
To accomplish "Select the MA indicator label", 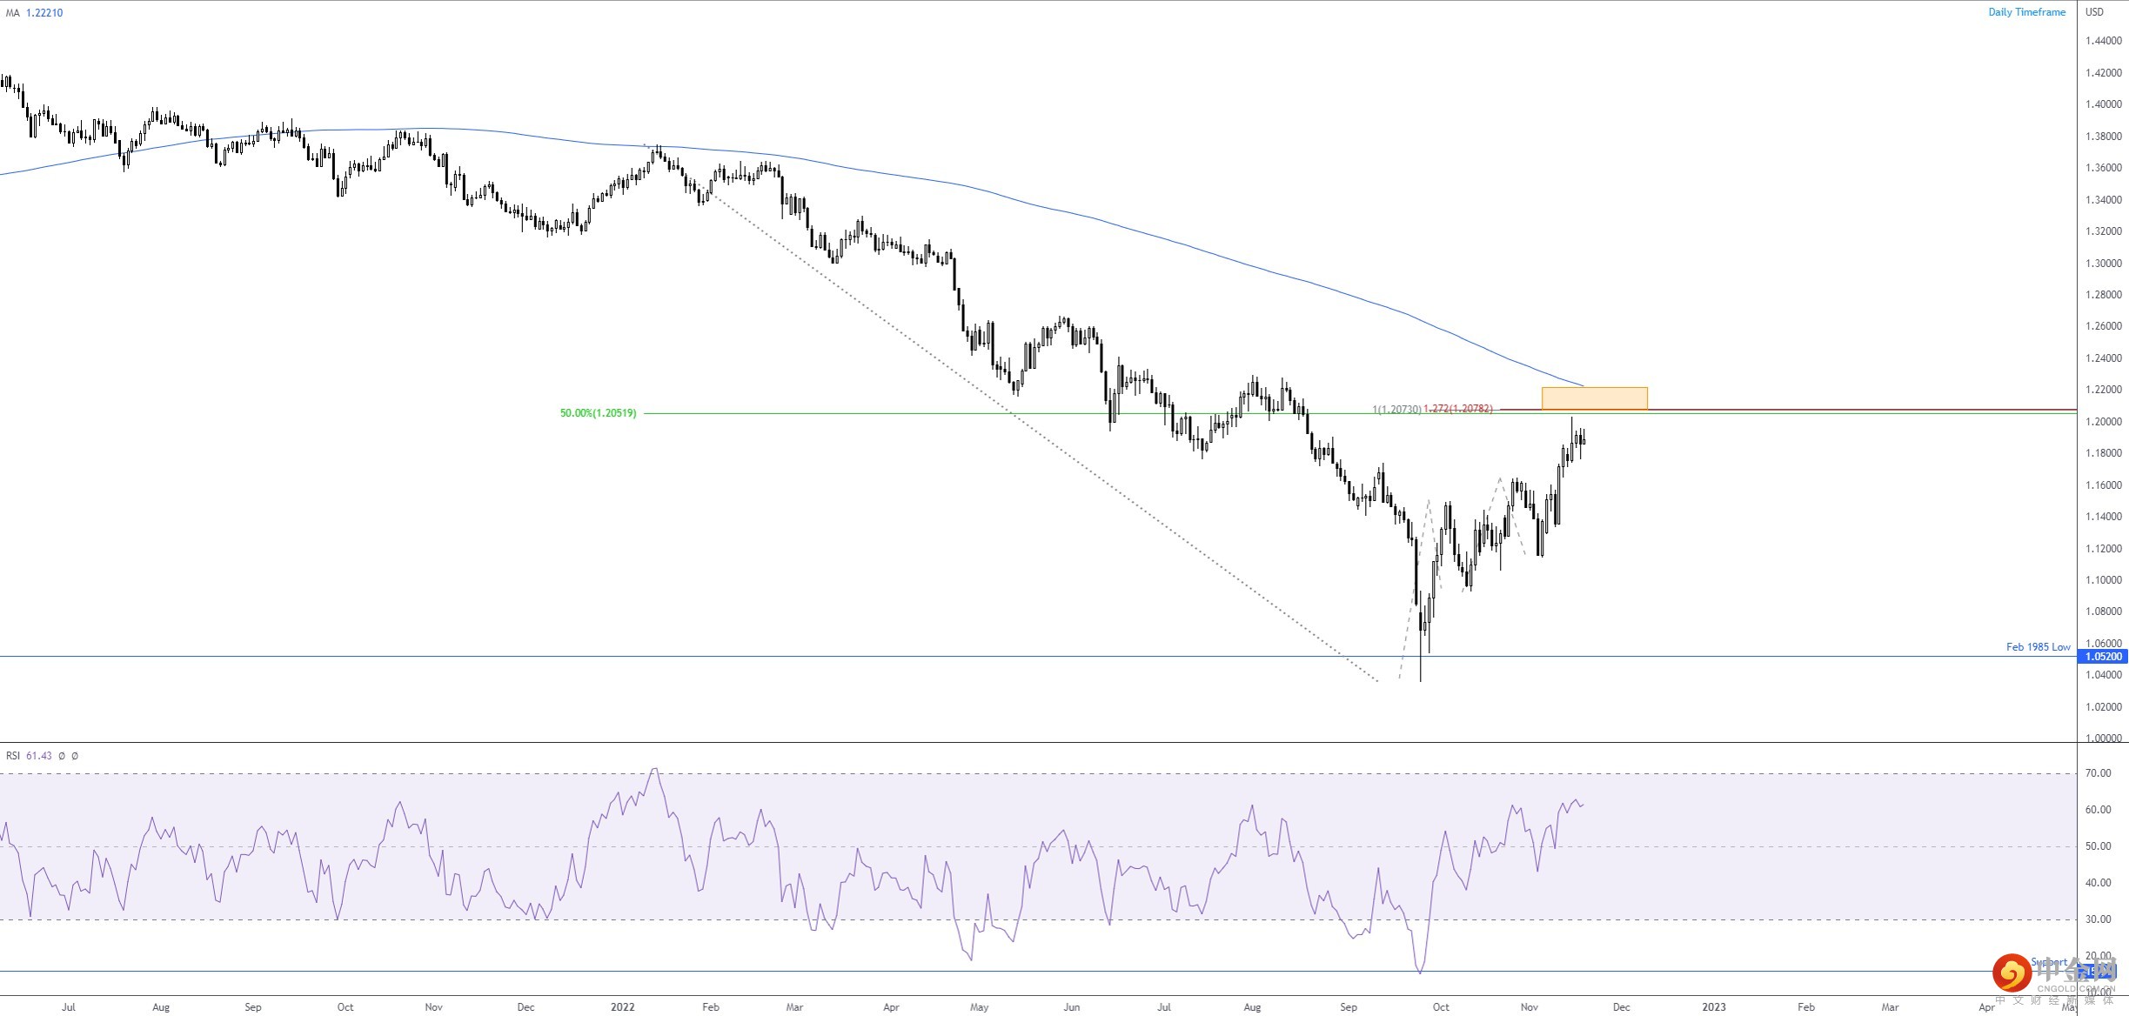I will pos(11,13).
